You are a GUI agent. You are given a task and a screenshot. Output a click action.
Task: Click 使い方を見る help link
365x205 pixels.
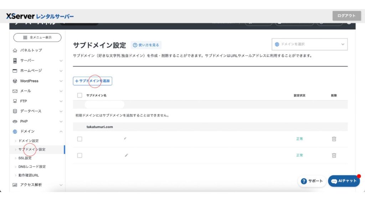click(146, 45)
